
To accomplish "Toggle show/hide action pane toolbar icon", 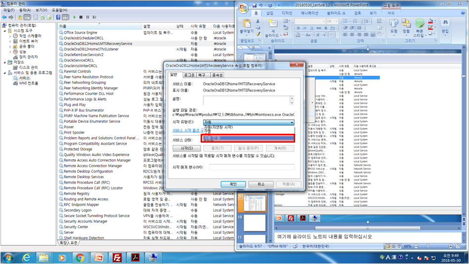I will pyautogui.click(x=65, y=17).
